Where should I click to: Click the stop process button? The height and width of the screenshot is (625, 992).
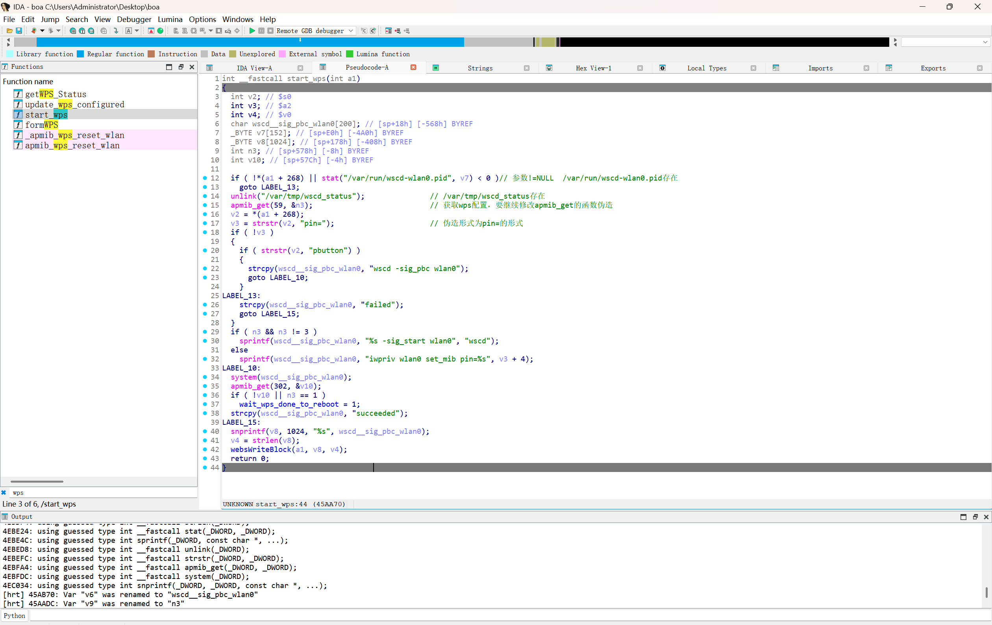tap(270, 31)
